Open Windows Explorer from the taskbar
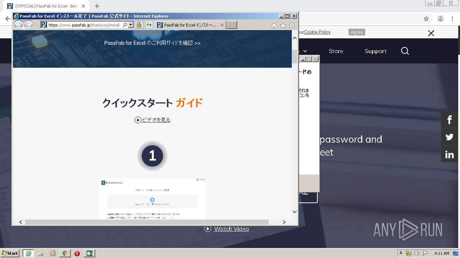460x258 pixels. (x=41, y=253)
